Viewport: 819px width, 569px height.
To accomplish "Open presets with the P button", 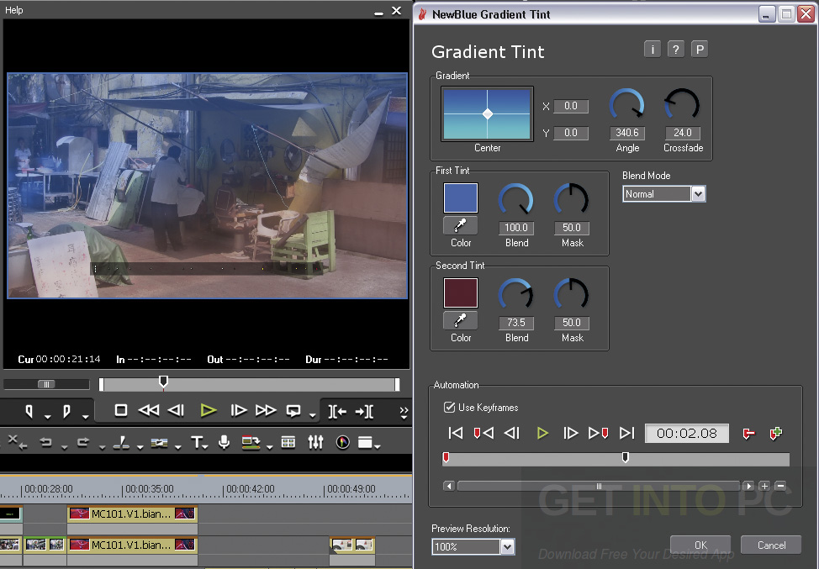I will tap(700, 49).
